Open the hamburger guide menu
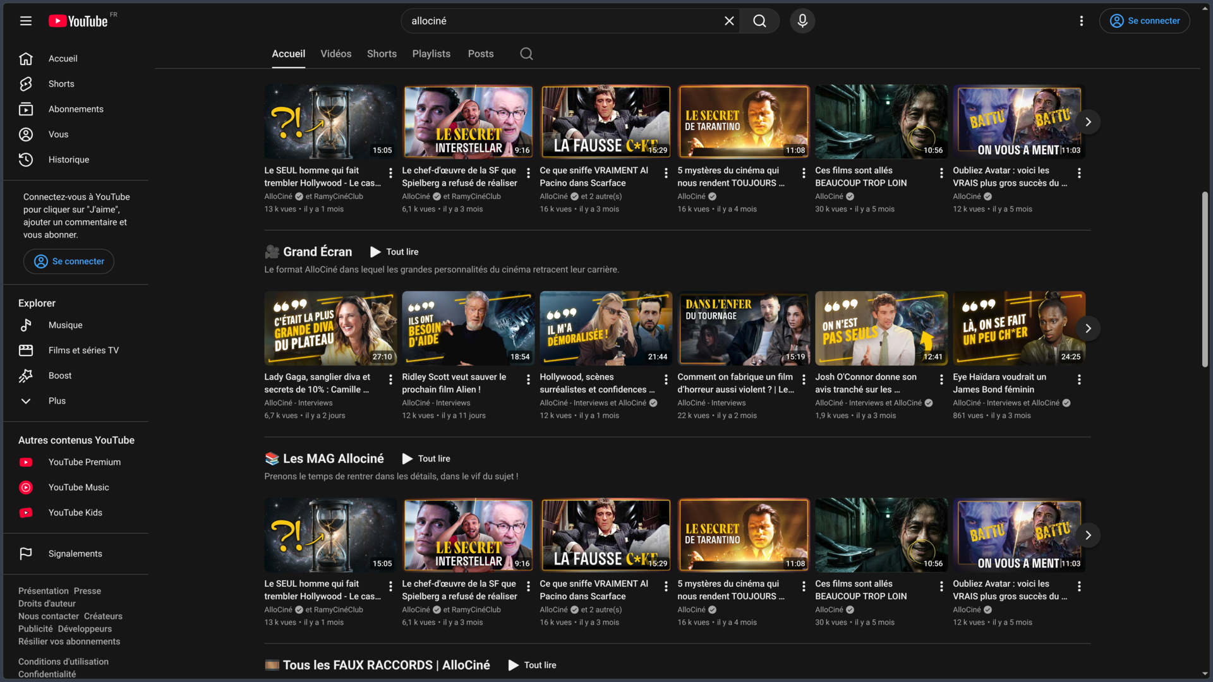1213x682 pixels. click(x=26, y=21)
